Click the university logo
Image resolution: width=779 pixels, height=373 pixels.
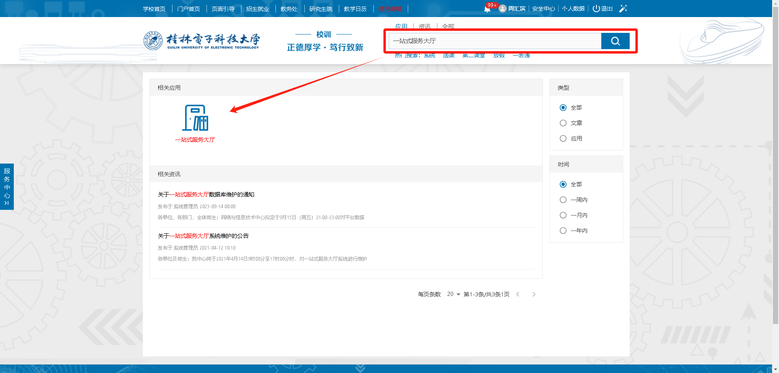202,41
